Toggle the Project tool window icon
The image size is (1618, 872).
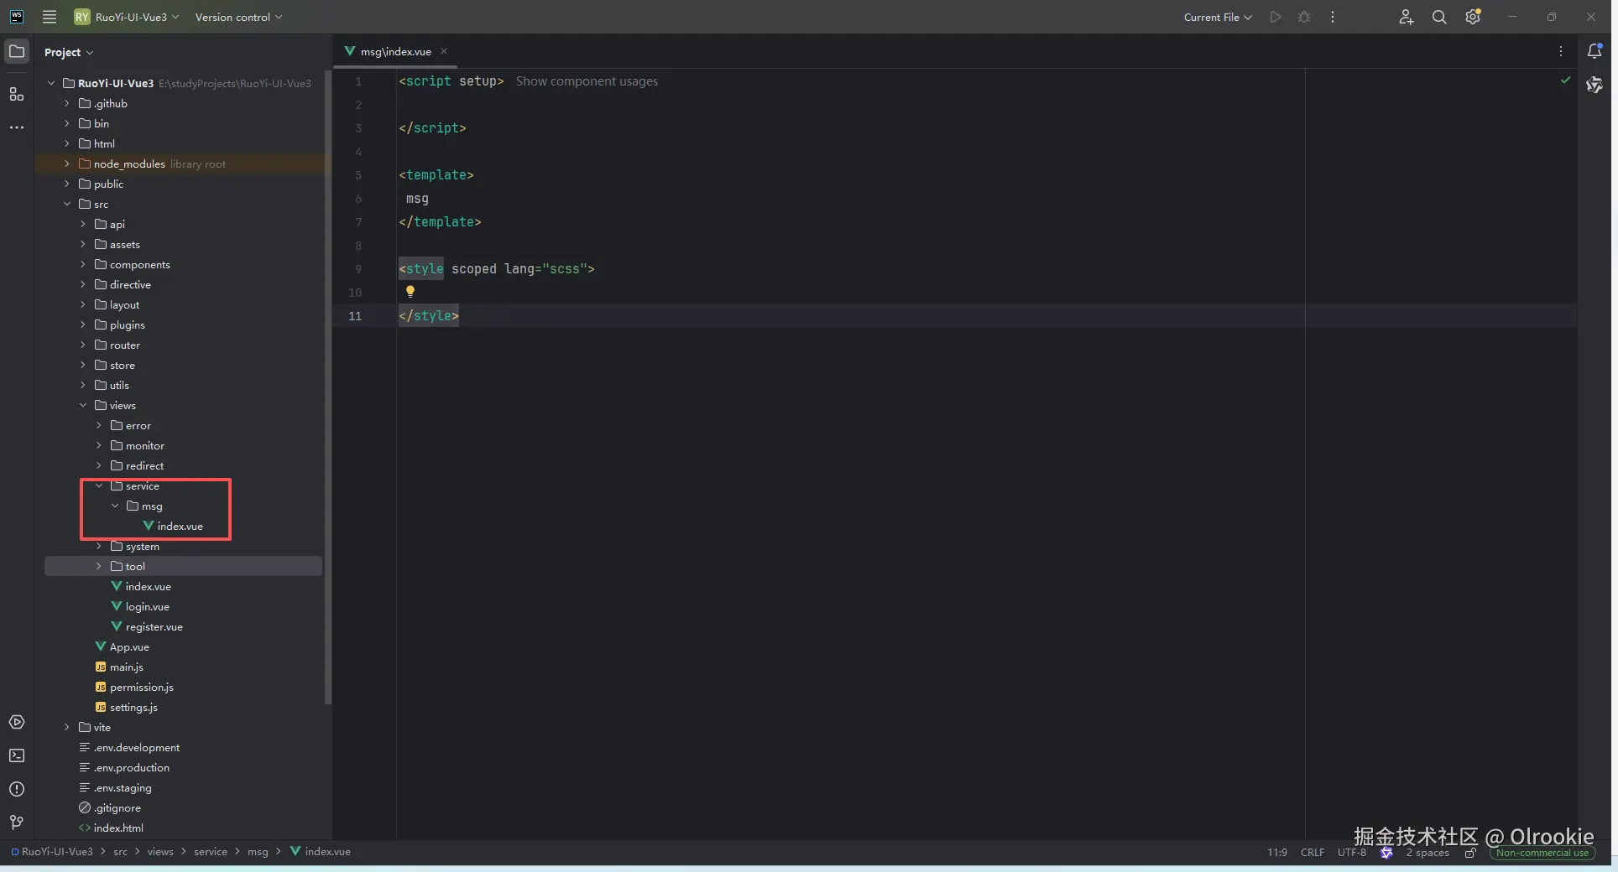click(x=17, y=51)
